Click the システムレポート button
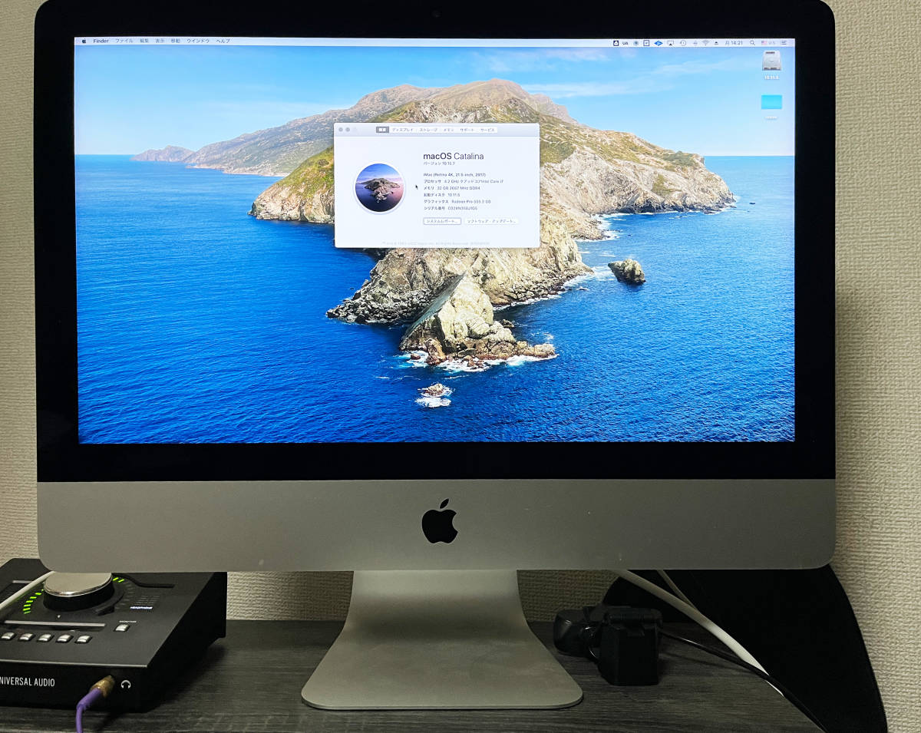The width and height of the screenshot is (921, 733). [442, 221]
